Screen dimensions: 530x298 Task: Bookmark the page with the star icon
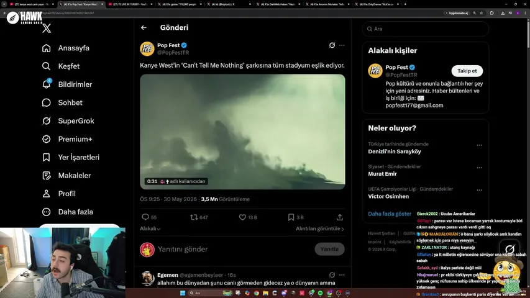coord(482,13)
